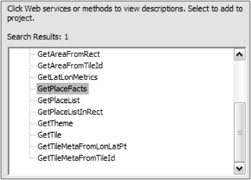Select the GetAreaFromRect method

69,54
